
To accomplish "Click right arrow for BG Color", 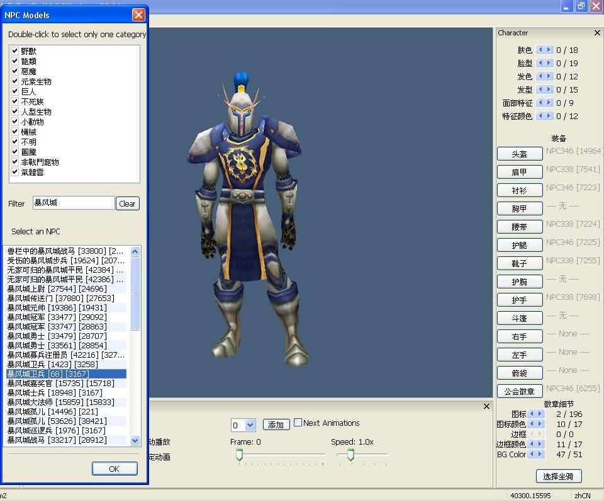I will (x=540, y=454).
